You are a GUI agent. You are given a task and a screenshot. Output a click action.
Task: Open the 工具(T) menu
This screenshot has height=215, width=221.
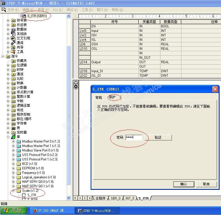(87, 10)
